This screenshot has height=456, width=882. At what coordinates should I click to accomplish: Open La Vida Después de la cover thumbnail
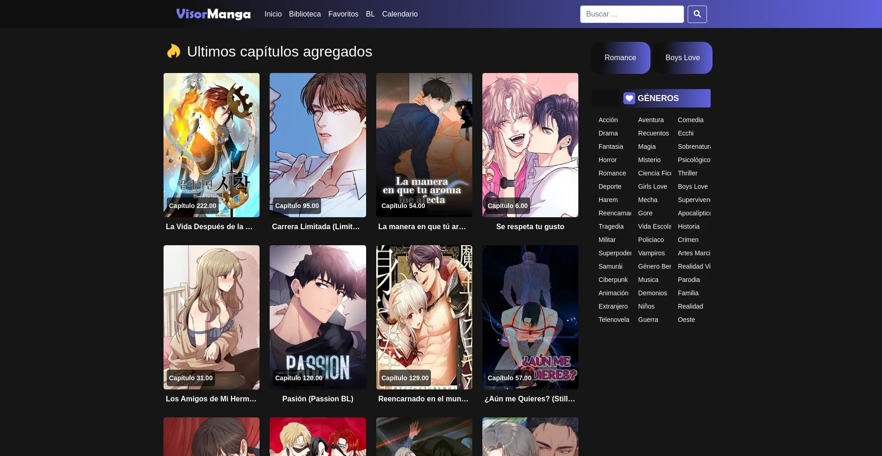[211, 145]
